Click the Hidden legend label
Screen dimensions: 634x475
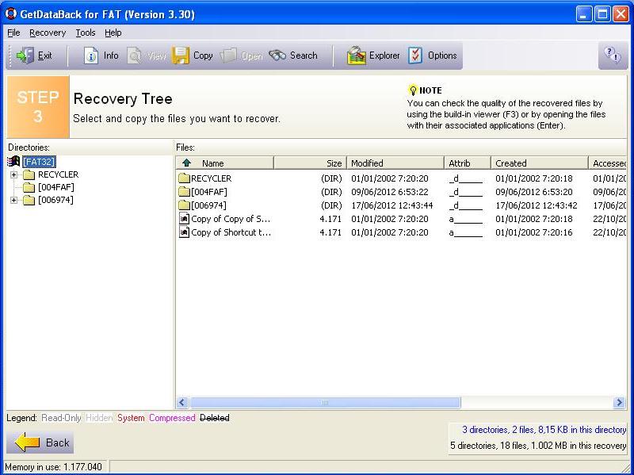click(99, 418)
